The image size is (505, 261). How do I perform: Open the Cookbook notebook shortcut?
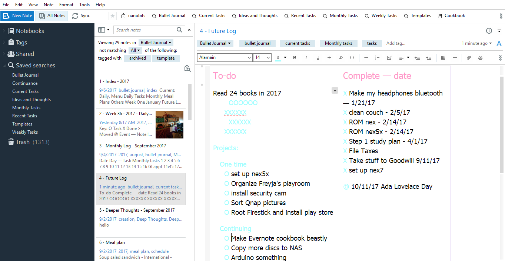451,16
